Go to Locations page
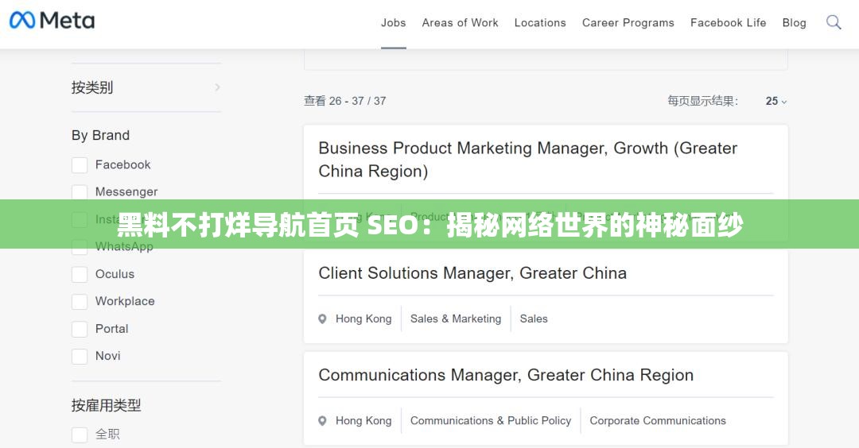Image resolution: width=859 pixels, height=448 pixels. click(539, 23)
